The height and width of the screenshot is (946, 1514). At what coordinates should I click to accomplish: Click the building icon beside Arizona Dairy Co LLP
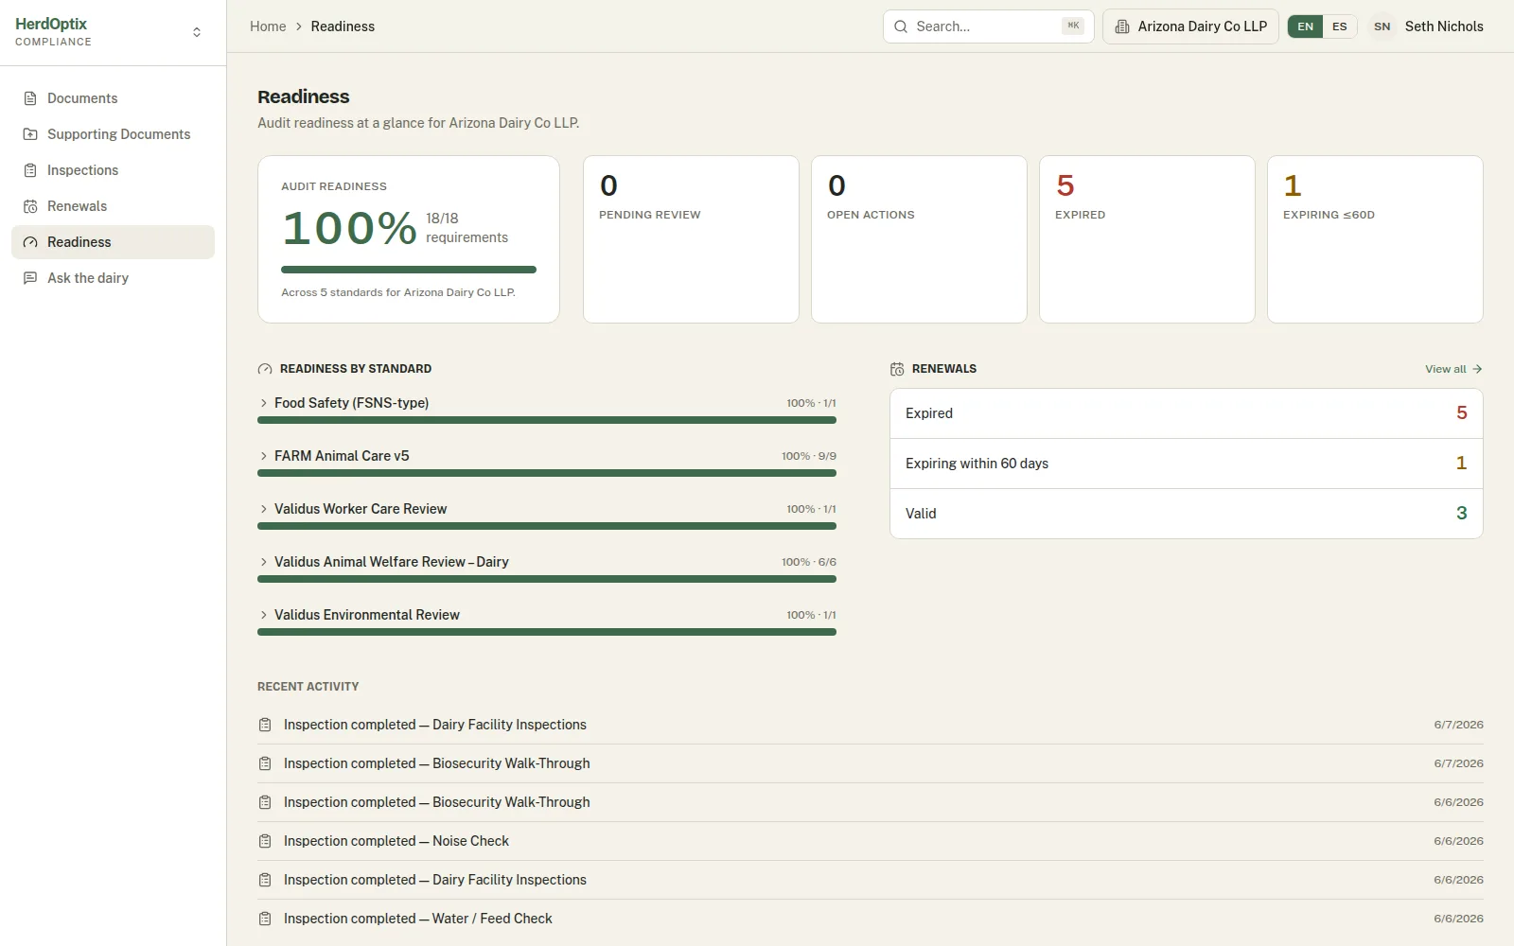[x=1122, y=26]
